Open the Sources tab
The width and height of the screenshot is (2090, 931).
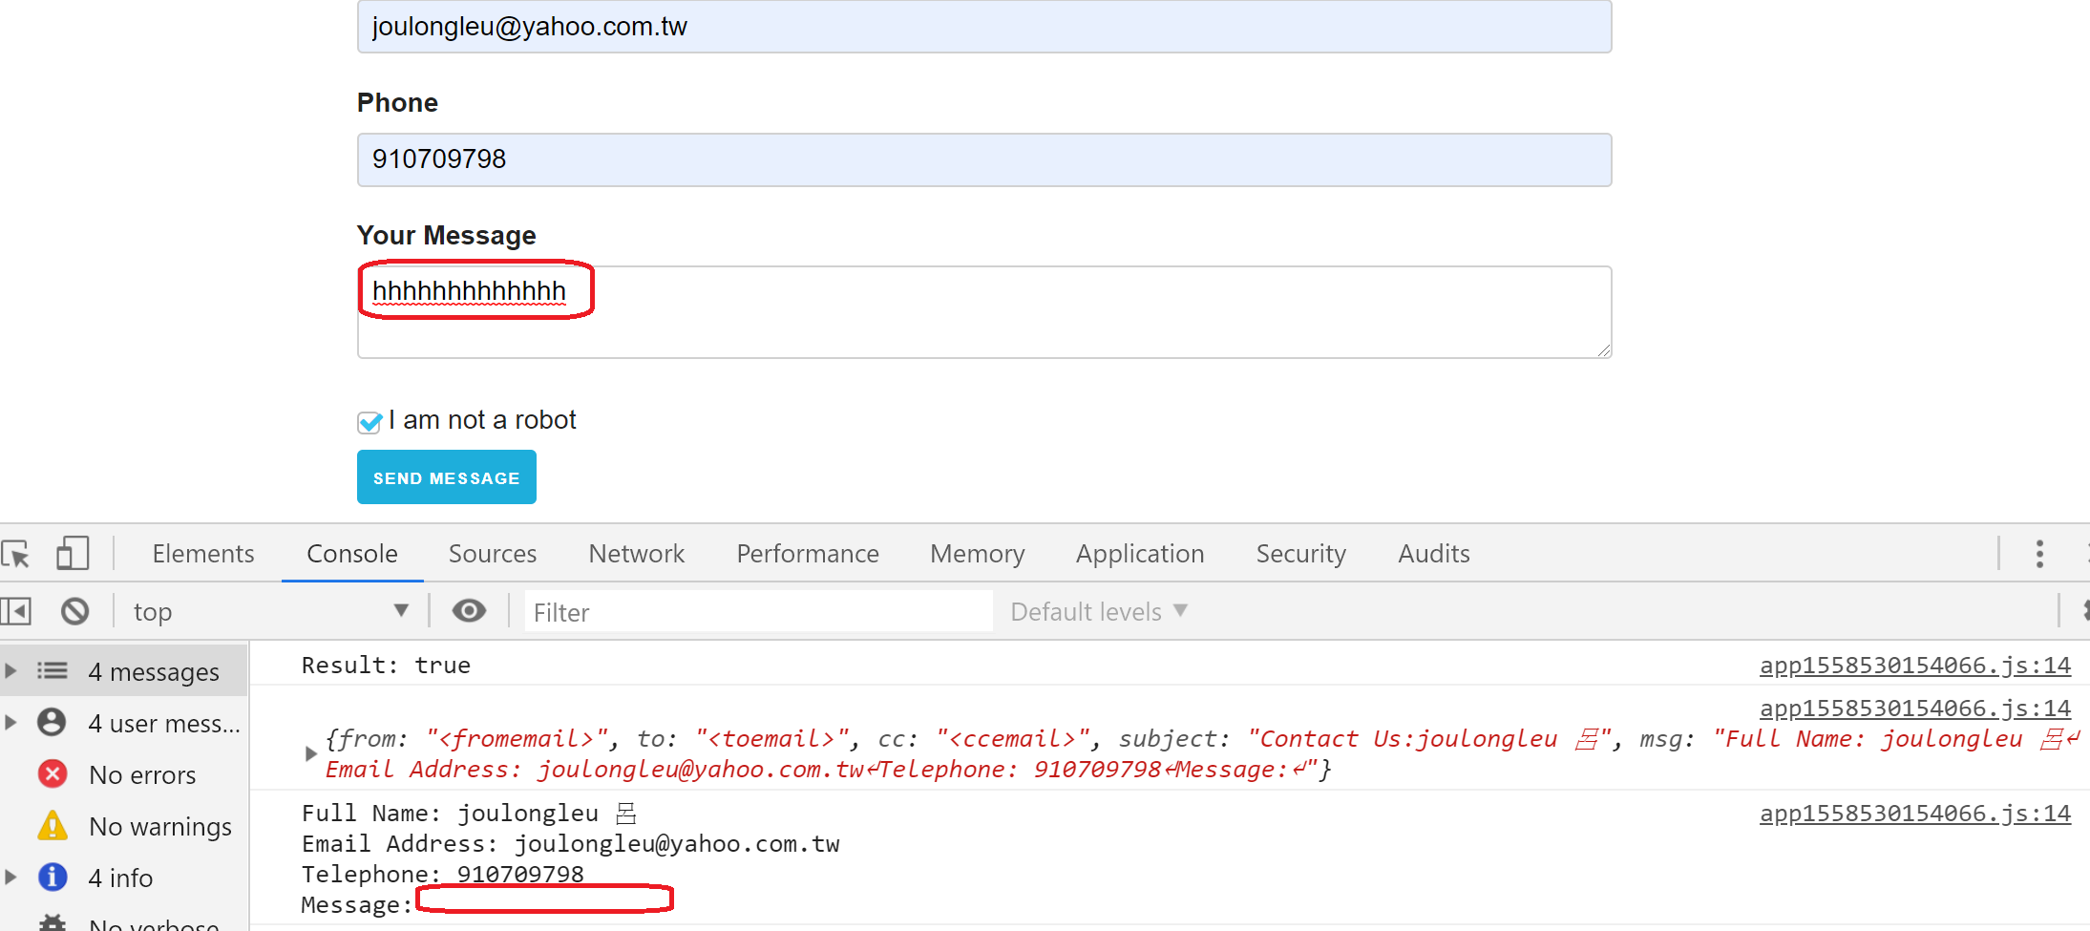[x=493, y=554]
